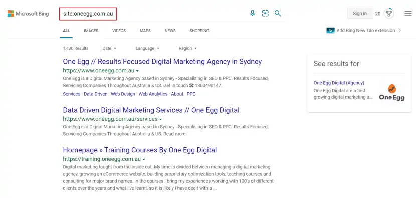Click the search box containing site:oneegg.com.au

click(x=88, y=14)
